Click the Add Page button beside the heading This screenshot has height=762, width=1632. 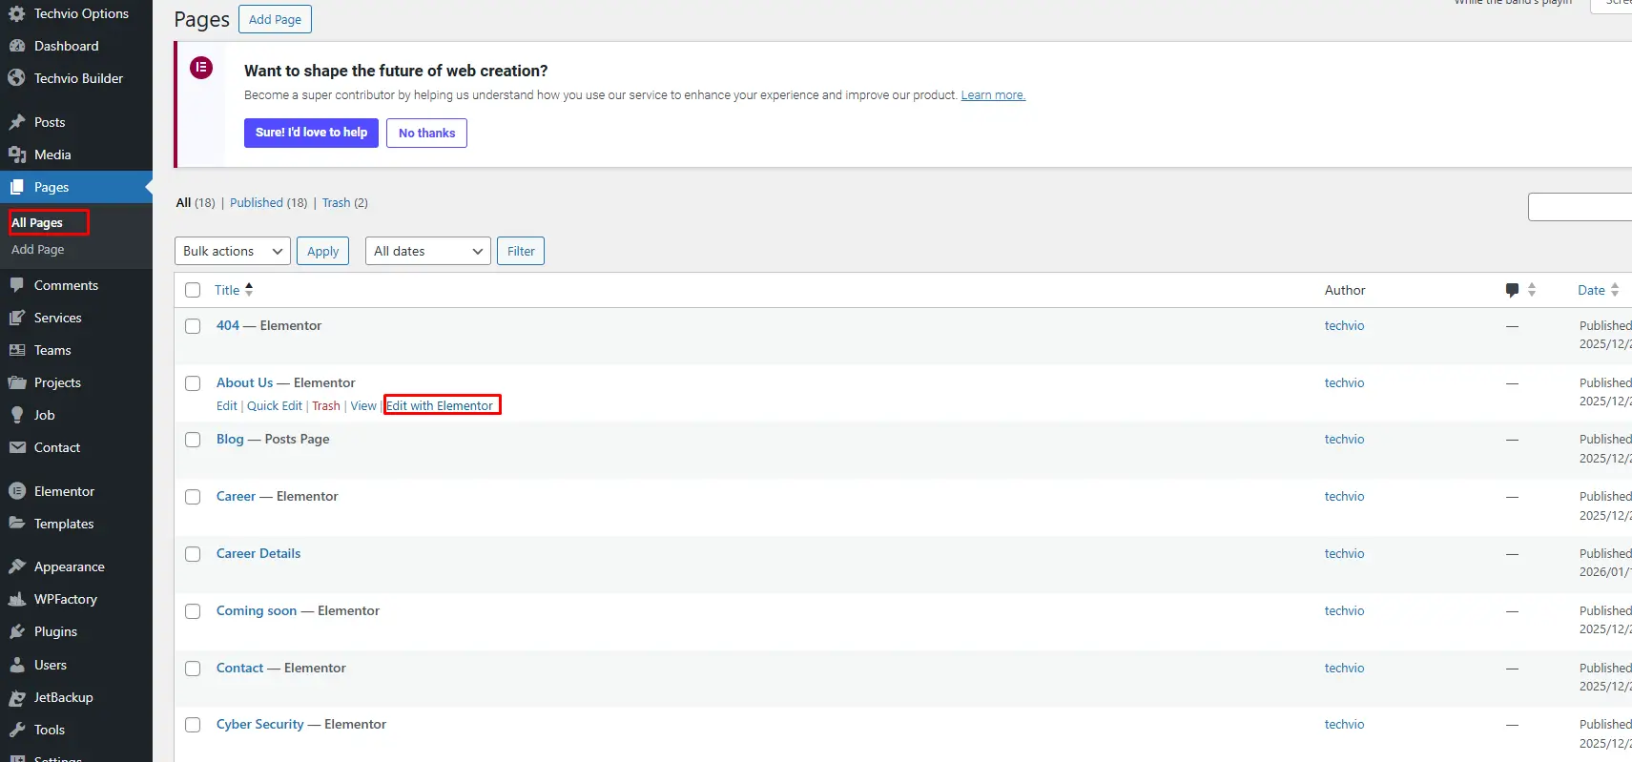point(275,19)
